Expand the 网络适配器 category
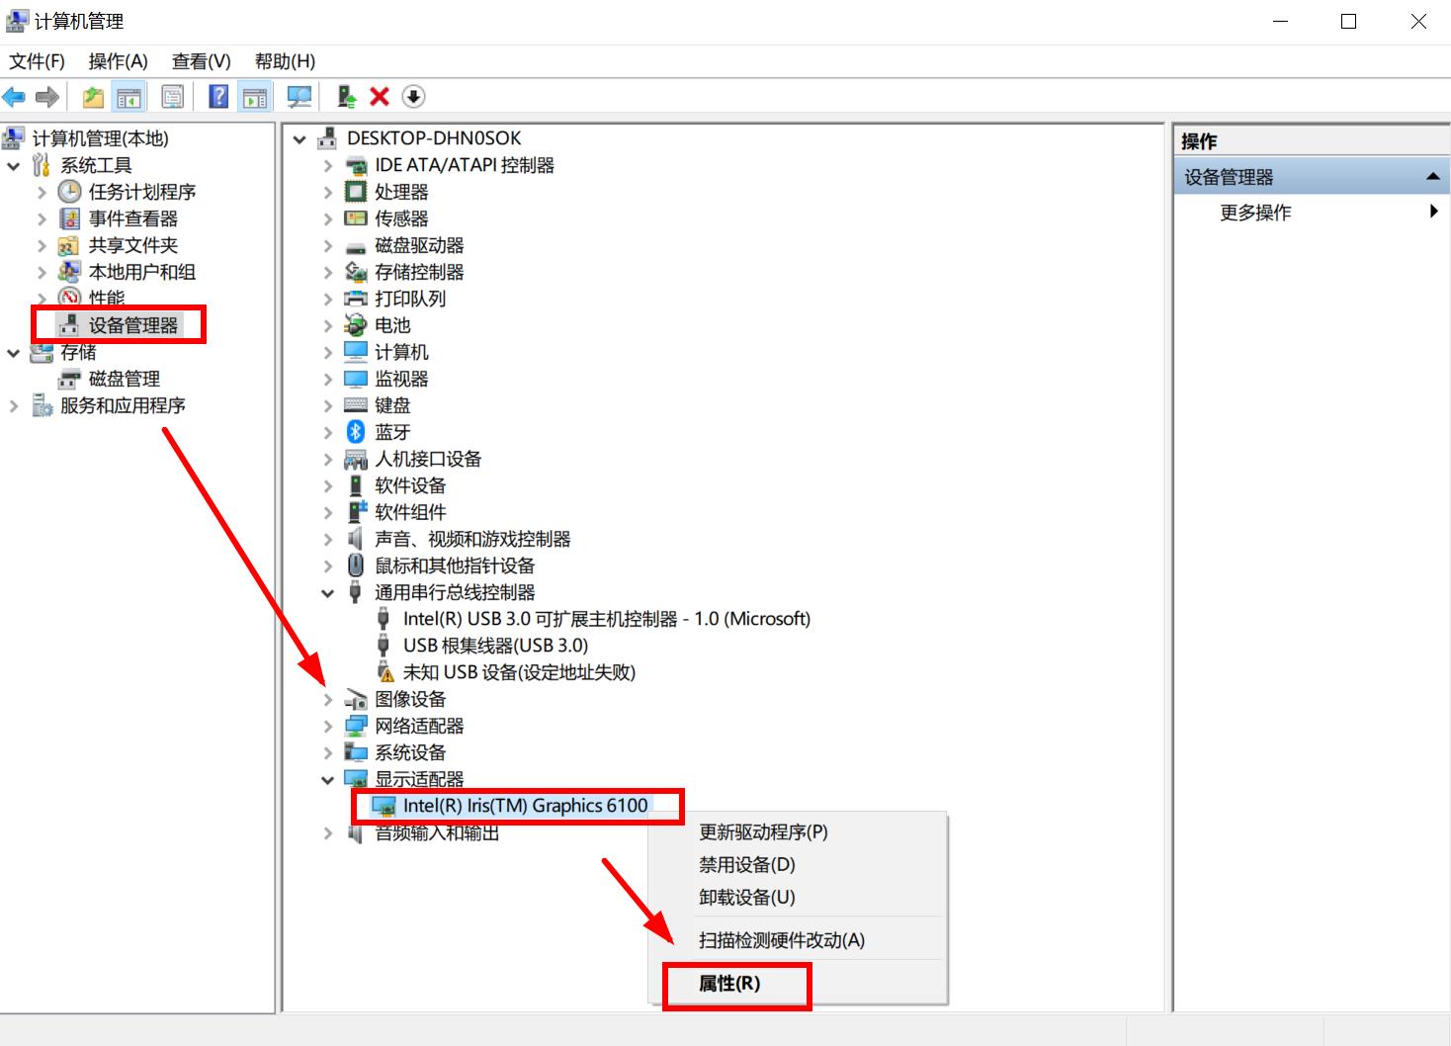This screenshot has height=1046, width=1451. 328,726
